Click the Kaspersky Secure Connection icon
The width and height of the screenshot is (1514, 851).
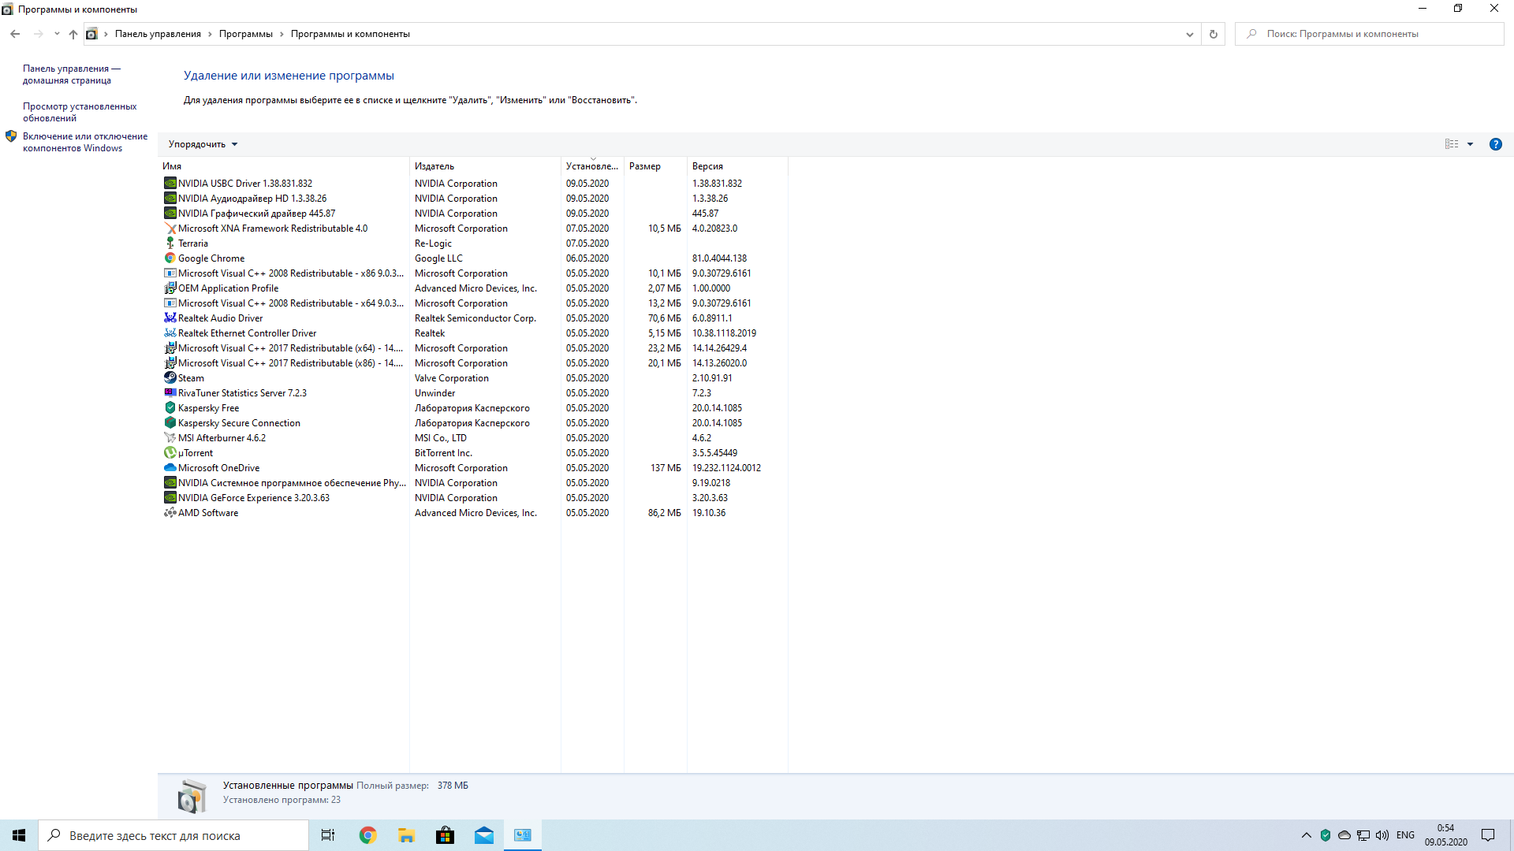(x=170, y=422)
